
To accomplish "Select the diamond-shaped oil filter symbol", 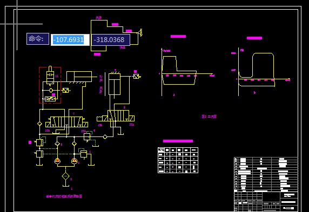I will (x=65, y=176).
